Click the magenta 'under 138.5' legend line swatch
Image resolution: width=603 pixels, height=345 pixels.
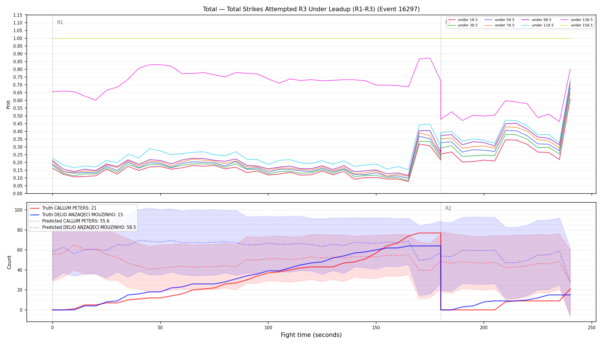point(565,20)
